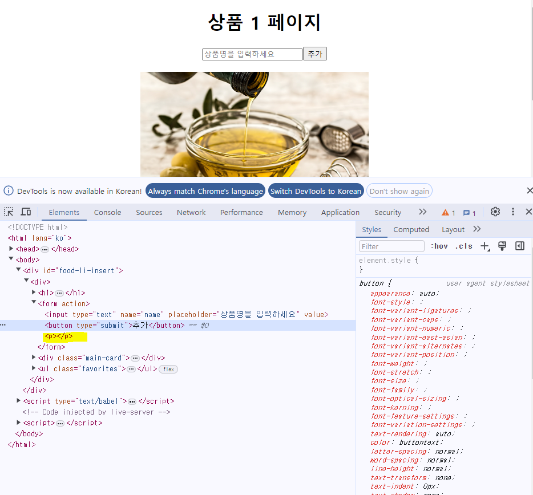Image resolution: width=533 pixels, height=495 pixels.
Task: Select the Styles pane tab
Action: 372,230
